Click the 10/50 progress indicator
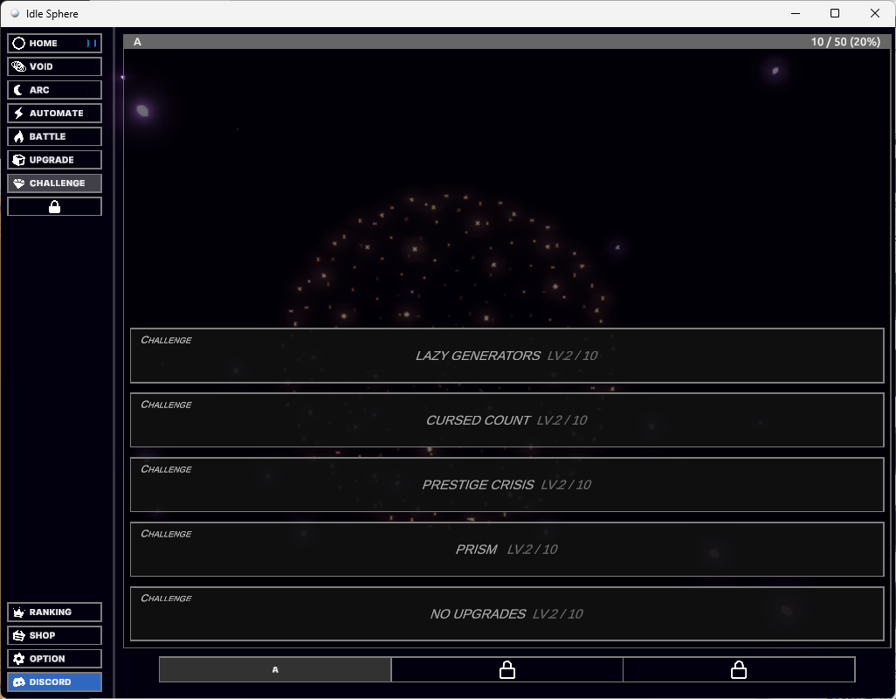This screenshot has height=699, width=896. (844, 41)
